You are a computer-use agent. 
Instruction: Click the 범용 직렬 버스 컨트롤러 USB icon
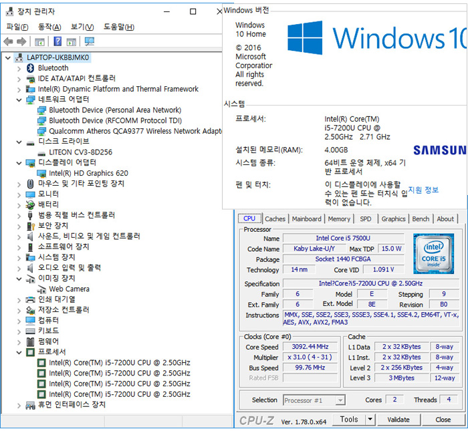click(x=30, y=215)
